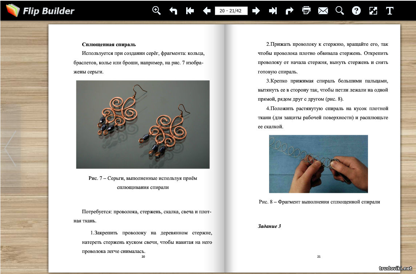Click the Flip Builder logo
Screen dimensions: 416x274
pos(40,11)
